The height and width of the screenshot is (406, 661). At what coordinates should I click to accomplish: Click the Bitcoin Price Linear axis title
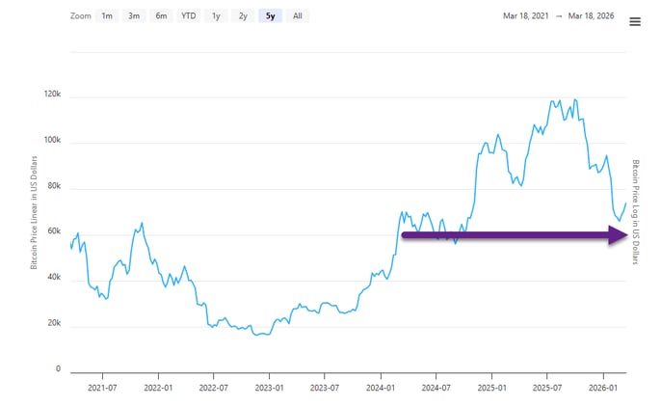click(34, 213)
